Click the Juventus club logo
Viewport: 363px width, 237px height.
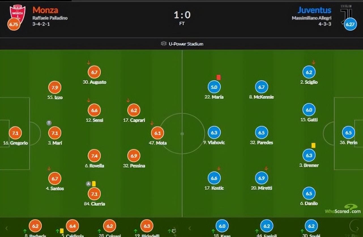tap(346, 12)
